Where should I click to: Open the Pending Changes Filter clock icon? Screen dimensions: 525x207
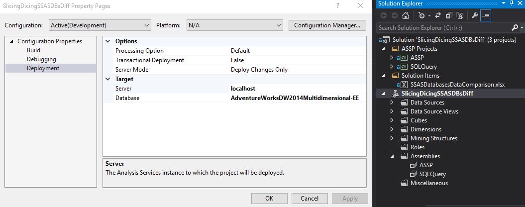tap(421, 15)
